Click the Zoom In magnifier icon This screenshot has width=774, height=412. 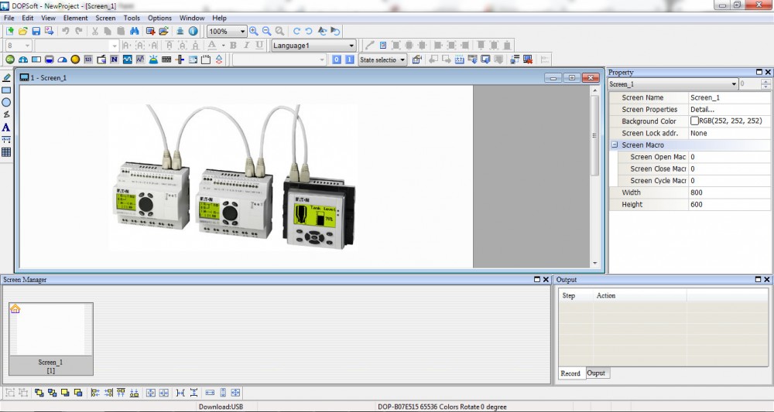click(254, 32)
